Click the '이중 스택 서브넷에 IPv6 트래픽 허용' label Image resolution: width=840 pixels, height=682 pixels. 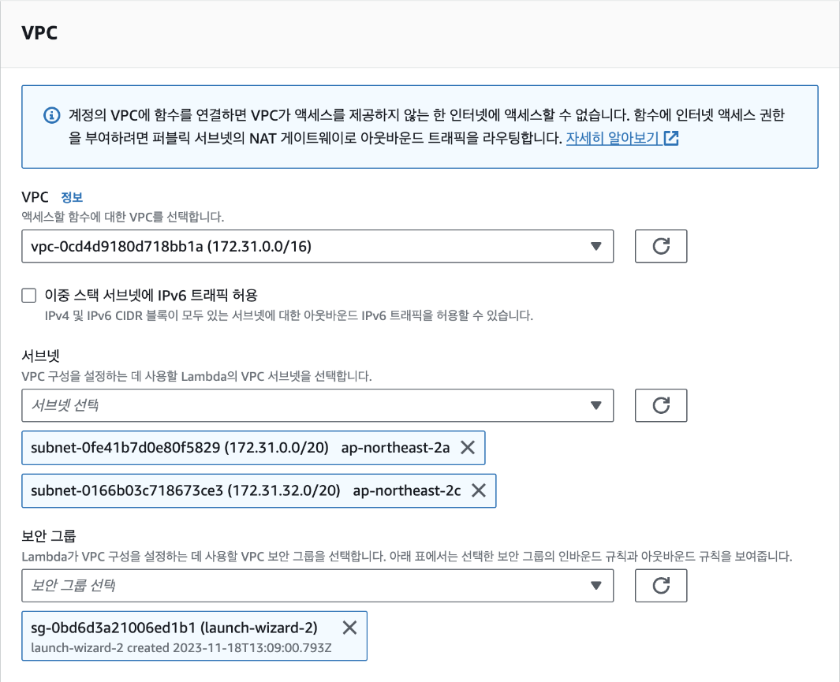click(151, 295)
